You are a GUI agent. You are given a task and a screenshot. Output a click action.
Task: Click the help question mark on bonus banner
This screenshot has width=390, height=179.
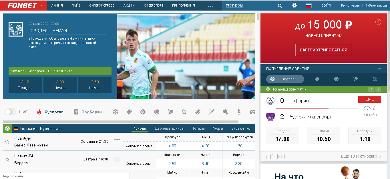coord(378,22)
